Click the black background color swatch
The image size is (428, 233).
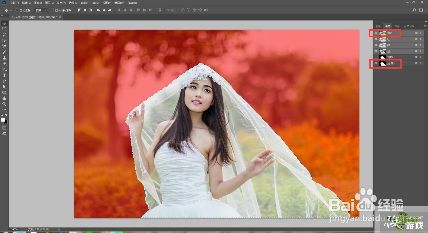6,122
